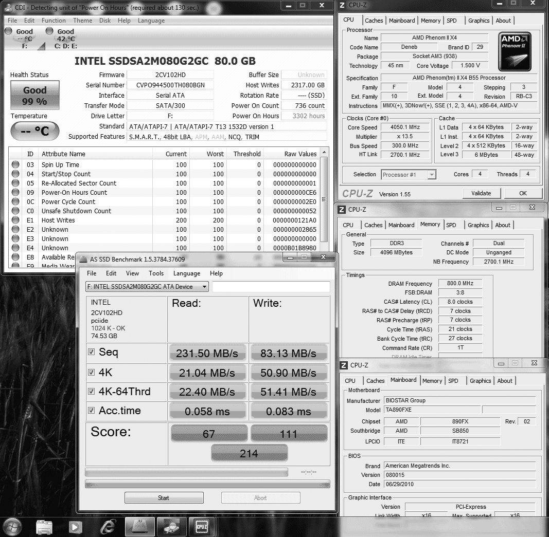Image resolution: width=549 pixels, height=537 pixels.
Task: Click the Serial Number CVPO944500TH080BGN value
Action: point(170,85)
